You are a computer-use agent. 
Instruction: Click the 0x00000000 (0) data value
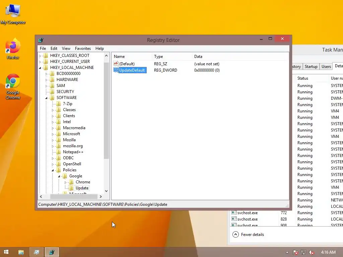point(207,70)
